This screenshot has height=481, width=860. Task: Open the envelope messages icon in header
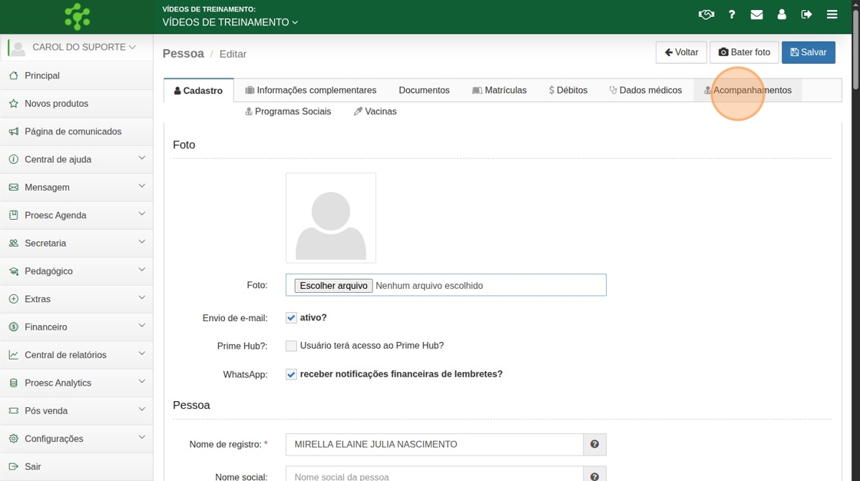click(756, 15)
